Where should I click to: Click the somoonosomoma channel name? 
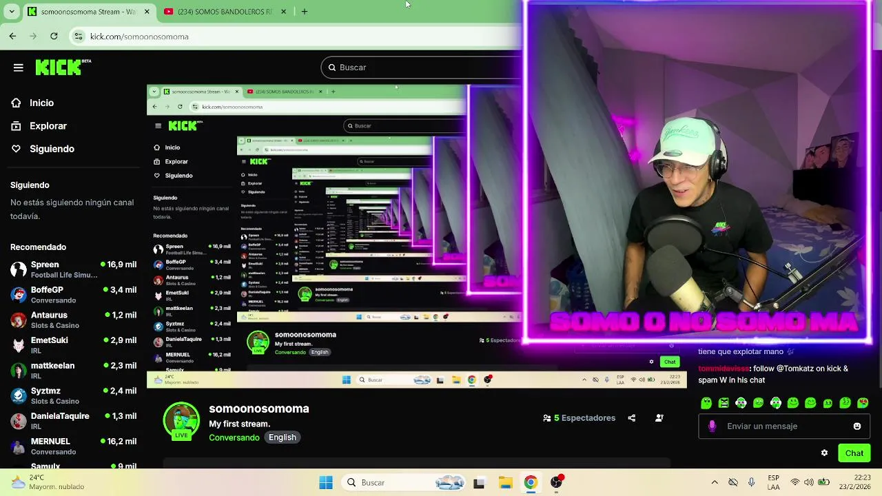coord(259,409)
